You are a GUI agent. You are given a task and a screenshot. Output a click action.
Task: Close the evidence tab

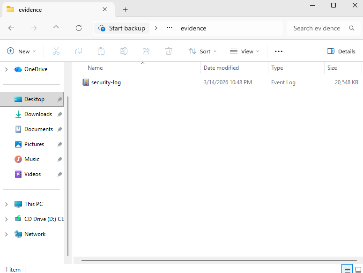coord(104,9)
